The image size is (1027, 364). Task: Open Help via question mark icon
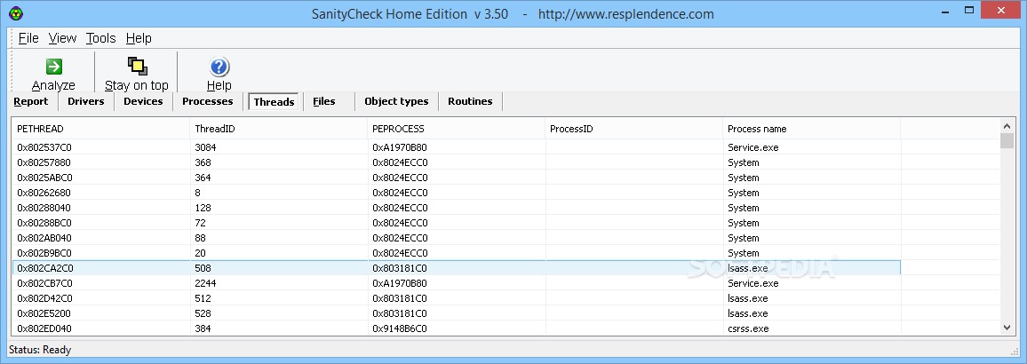(x=219, y=66)
